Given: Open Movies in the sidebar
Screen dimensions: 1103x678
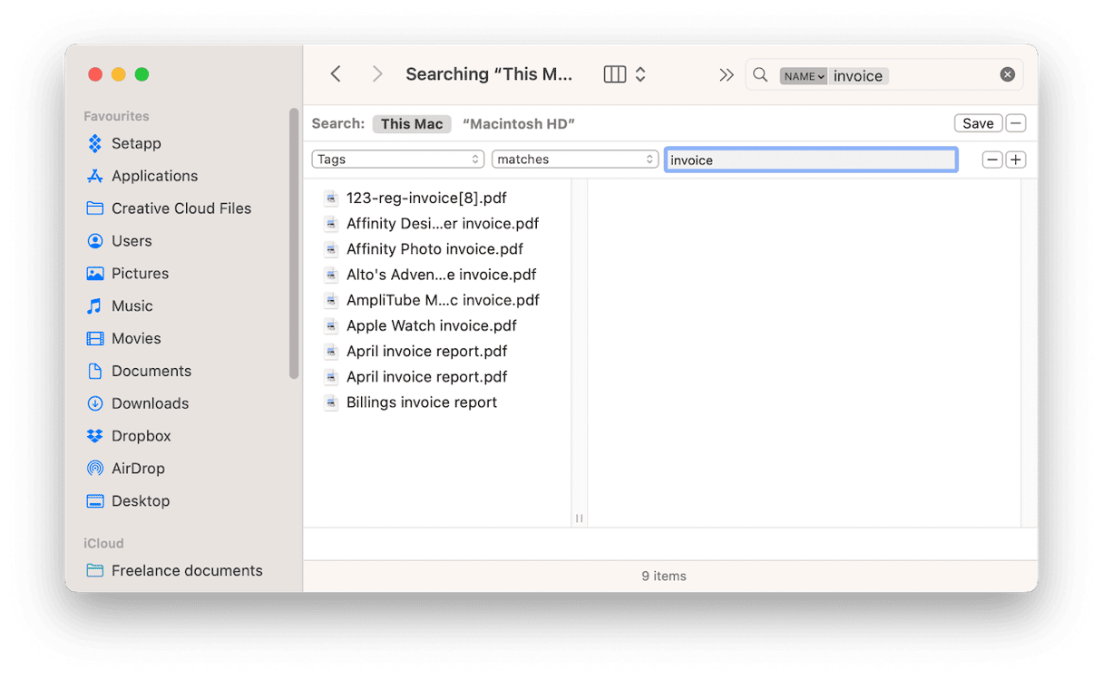Looking at the screenshot, I should coord(136,338).
